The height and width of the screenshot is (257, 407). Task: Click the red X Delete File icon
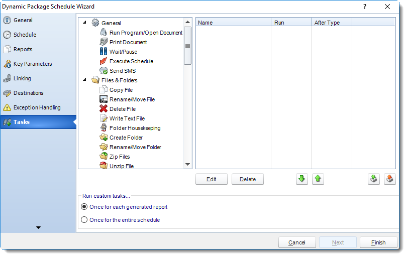104,108
